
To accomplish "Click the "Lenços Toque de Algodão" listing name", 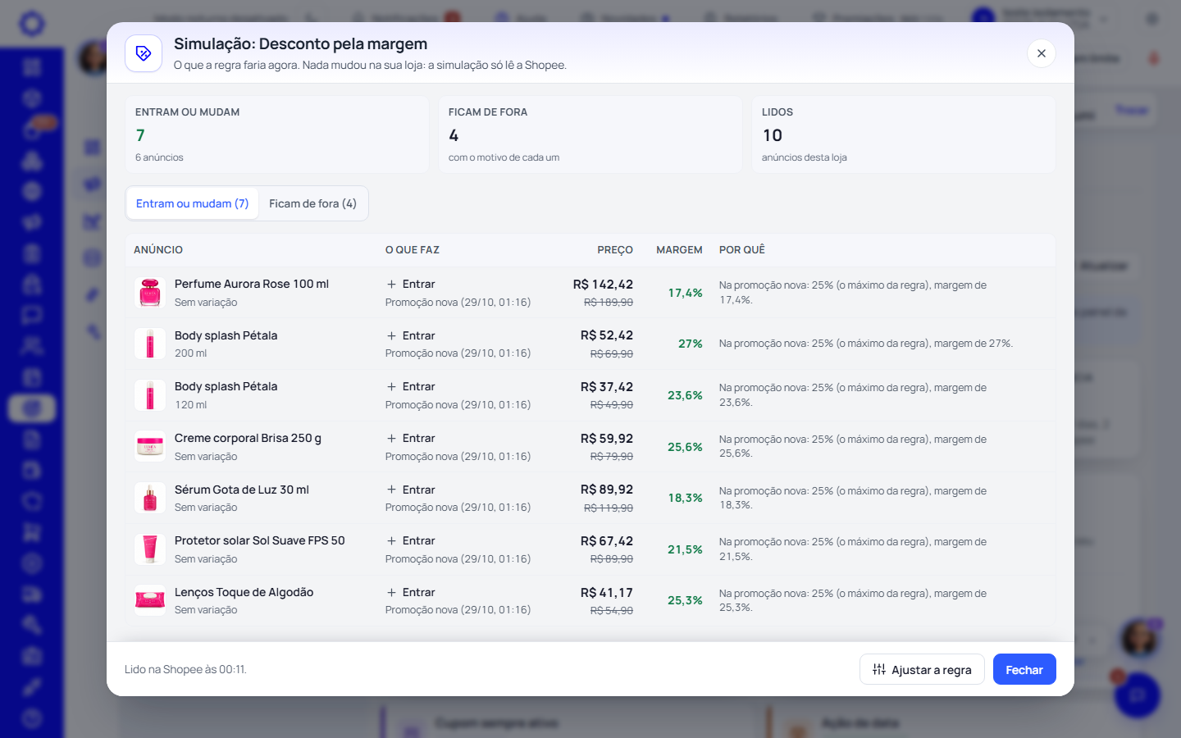I will (x=244, y=592).
